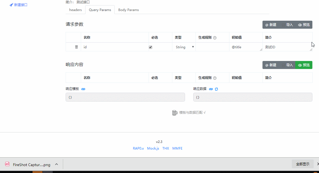The height and width of the screenshot is (173, 319).
Task: Switch to the headers tab
Action: pyautogui.click(x=75, y=10)
